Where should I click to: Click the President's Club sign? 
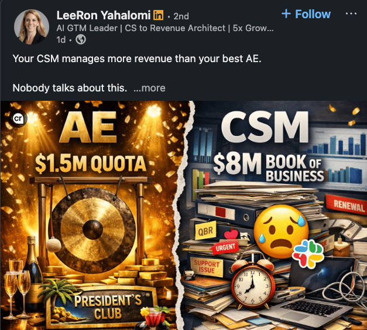(x=103, y=307)
